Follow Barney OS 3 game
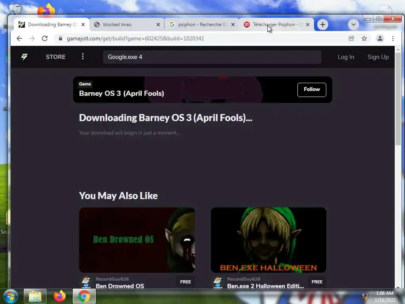 (x=312, y=90)
